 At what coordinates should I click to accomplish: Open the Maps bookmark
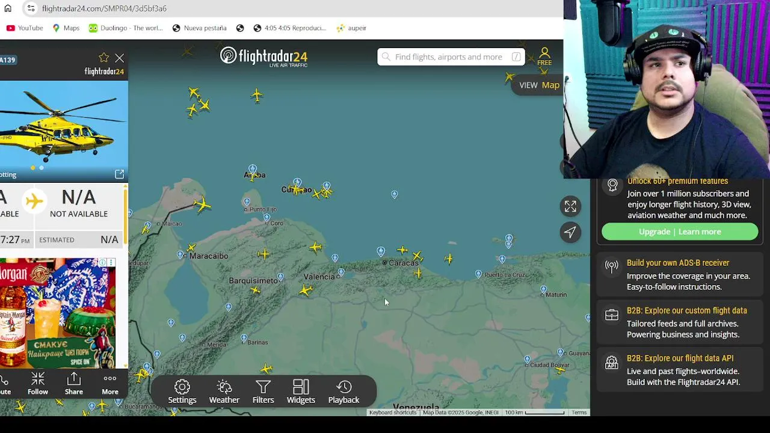(x=66, y=28)
